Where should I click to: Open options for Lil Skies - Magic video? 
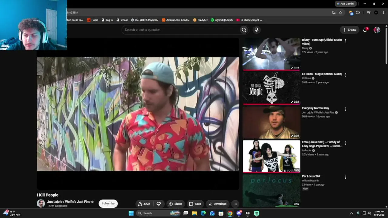coord(346,75)
